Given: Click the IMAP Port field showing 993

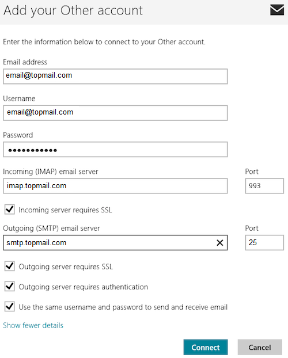Looking at the screenshot, I should pos(264,186).
